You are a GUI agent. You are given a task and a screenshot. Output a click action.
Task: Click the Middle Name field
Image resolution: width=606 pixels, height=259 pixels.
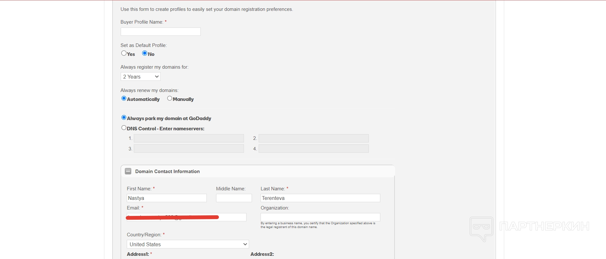[x=234, y=198]
